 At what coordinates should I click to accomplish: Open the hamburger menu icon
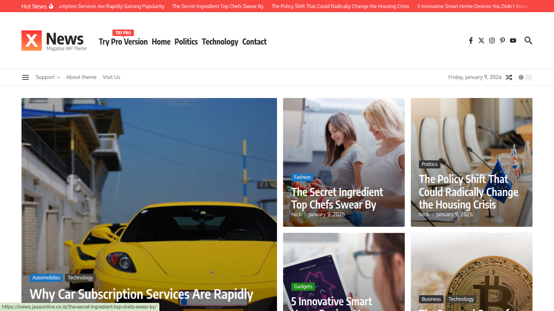pos(26,77)
